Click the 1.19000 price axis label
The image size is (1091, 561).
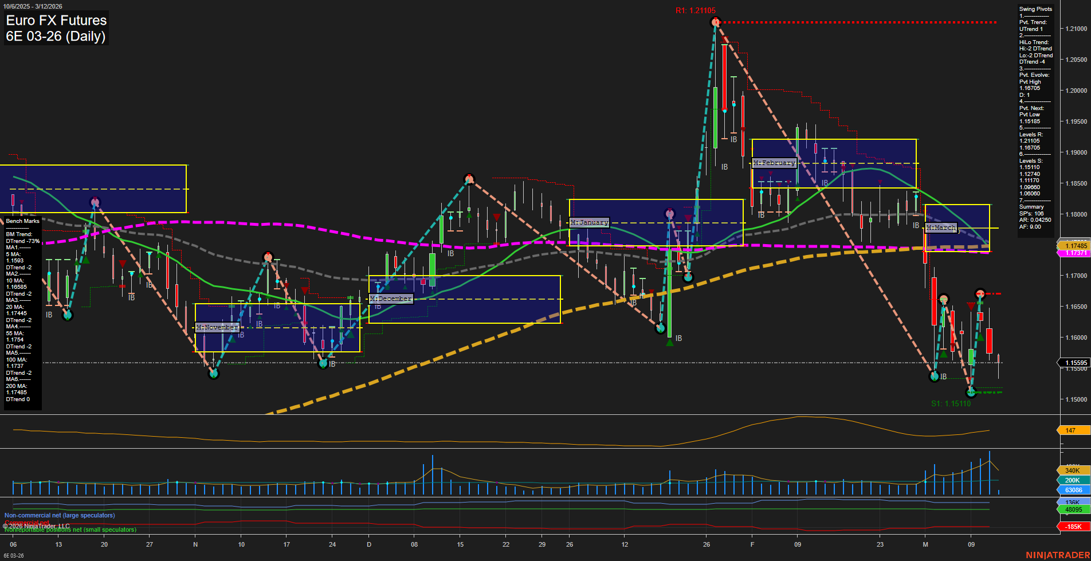click(1076, 152)
